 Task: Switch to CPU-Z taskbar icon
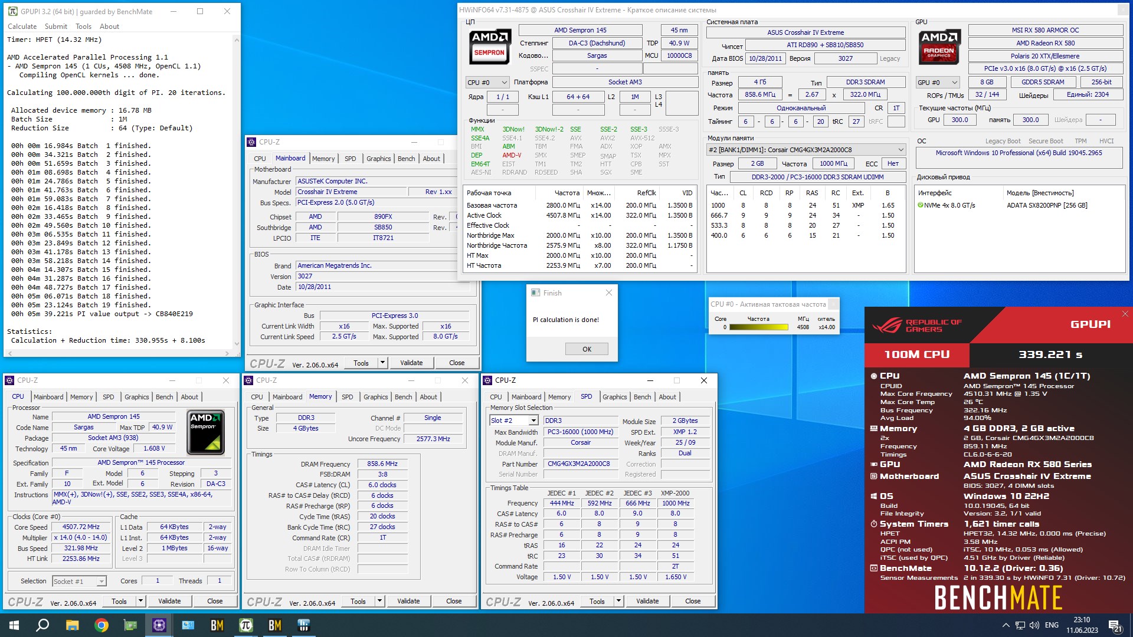159,625
